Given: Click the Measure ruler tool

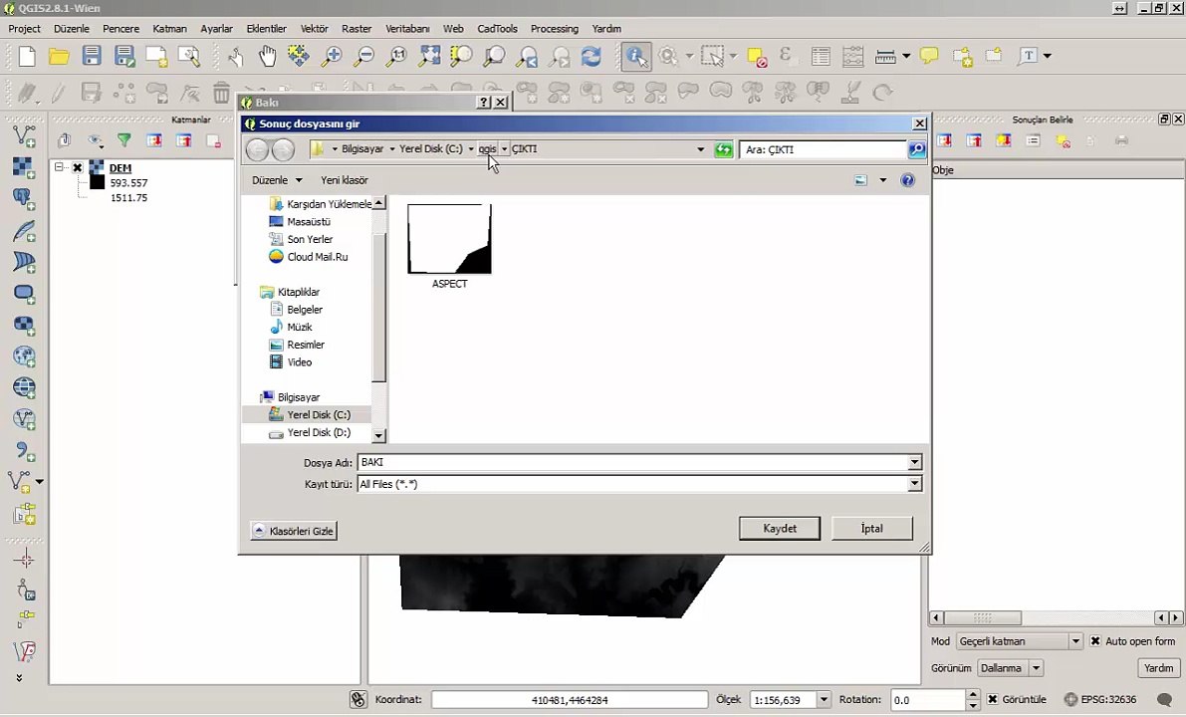Looking at the screenshot, I should [x=885, y=56].
